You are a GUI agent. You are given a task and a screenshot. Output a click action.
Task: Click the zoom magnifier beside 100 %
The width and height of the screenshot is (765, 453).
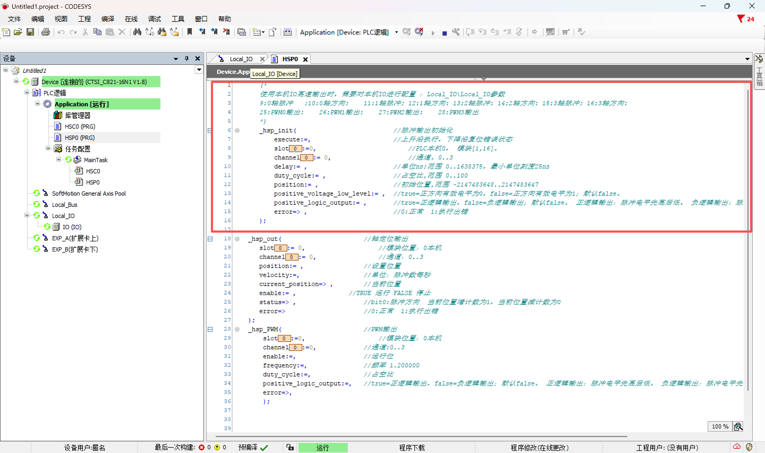pos(738,426)
